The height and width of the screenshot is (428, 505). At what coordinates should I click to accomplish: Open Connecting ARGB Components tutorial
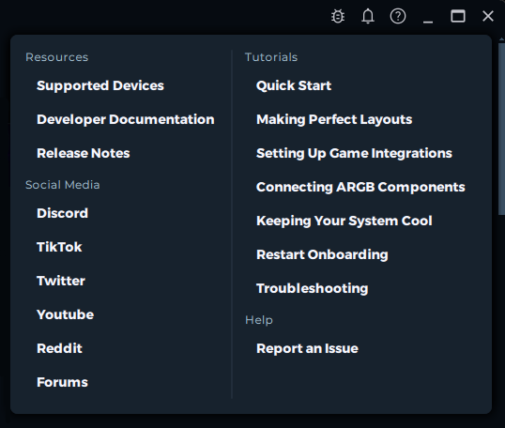point(360,187)
